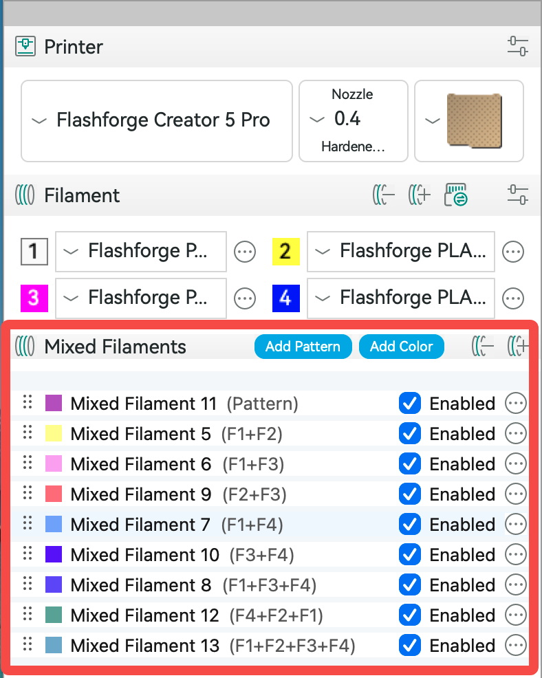This screenshot has height=678, width=542.
Task: Click the Mixed Filaments header label
Action: [x=116, y=347]
